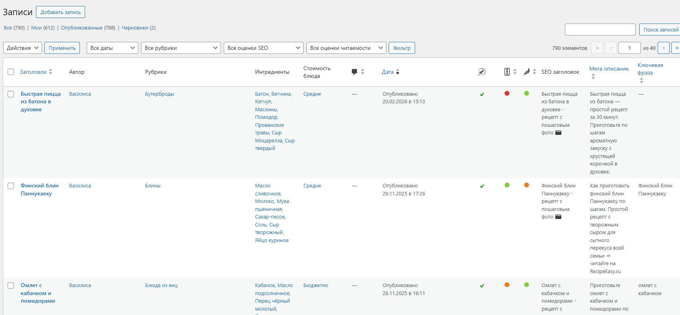Show Мои (612) posts
The image size is (680, 315).
coord(43,28)
